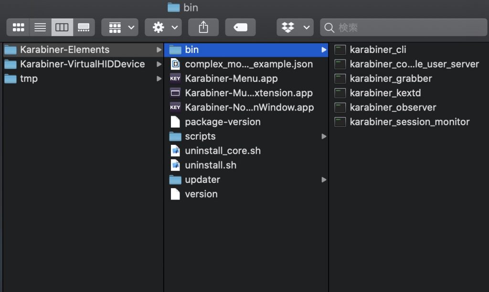Click the Karabiner-Elements folder name
489x292 pixels.
pyautogui.click(x=65, y=50)
